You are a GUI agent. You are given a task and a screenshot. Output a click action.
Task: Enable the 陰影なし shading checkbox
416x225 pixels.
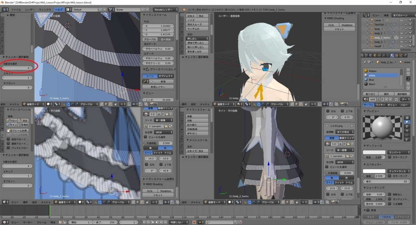390,194
